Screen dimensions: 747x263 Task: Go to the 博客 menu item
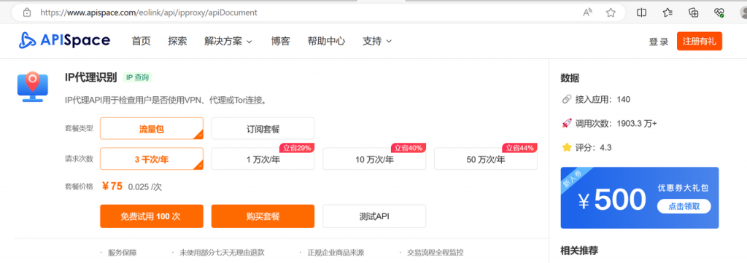281,42
